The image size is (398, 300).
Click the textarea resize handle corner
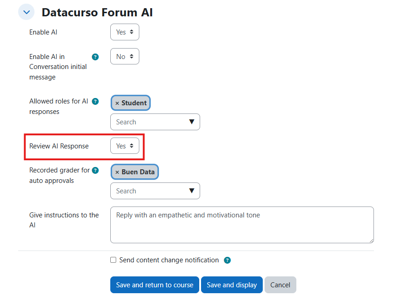[x=371, y=241]
